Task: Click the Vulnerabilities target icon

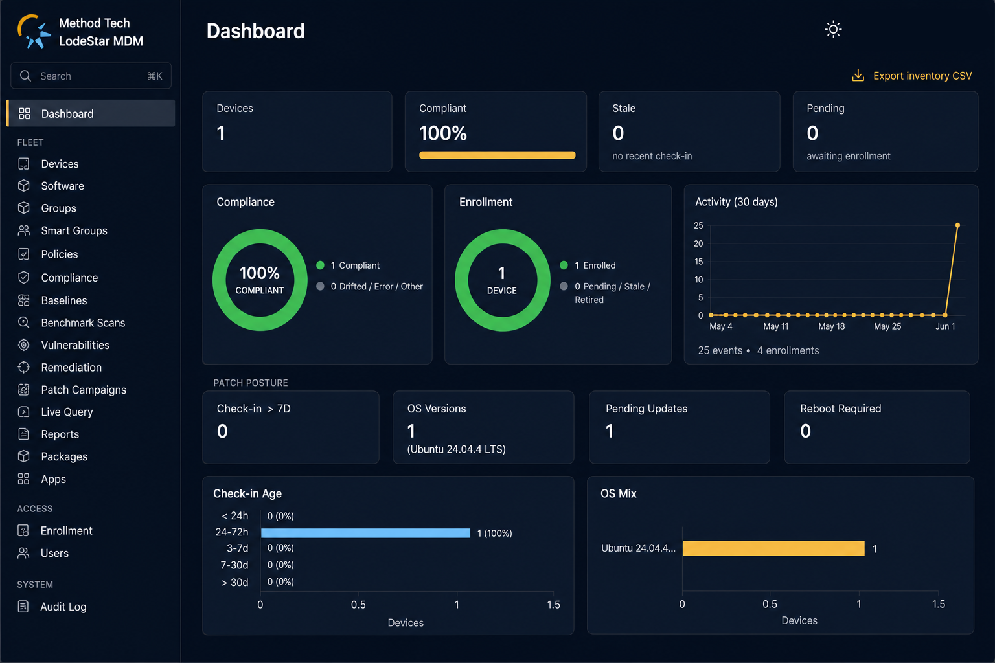Action: click(24, 345)
